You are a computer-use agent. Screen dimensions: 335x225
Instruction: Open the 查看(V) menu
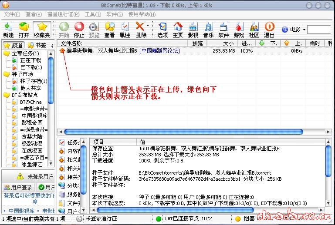tap(34, 14)
